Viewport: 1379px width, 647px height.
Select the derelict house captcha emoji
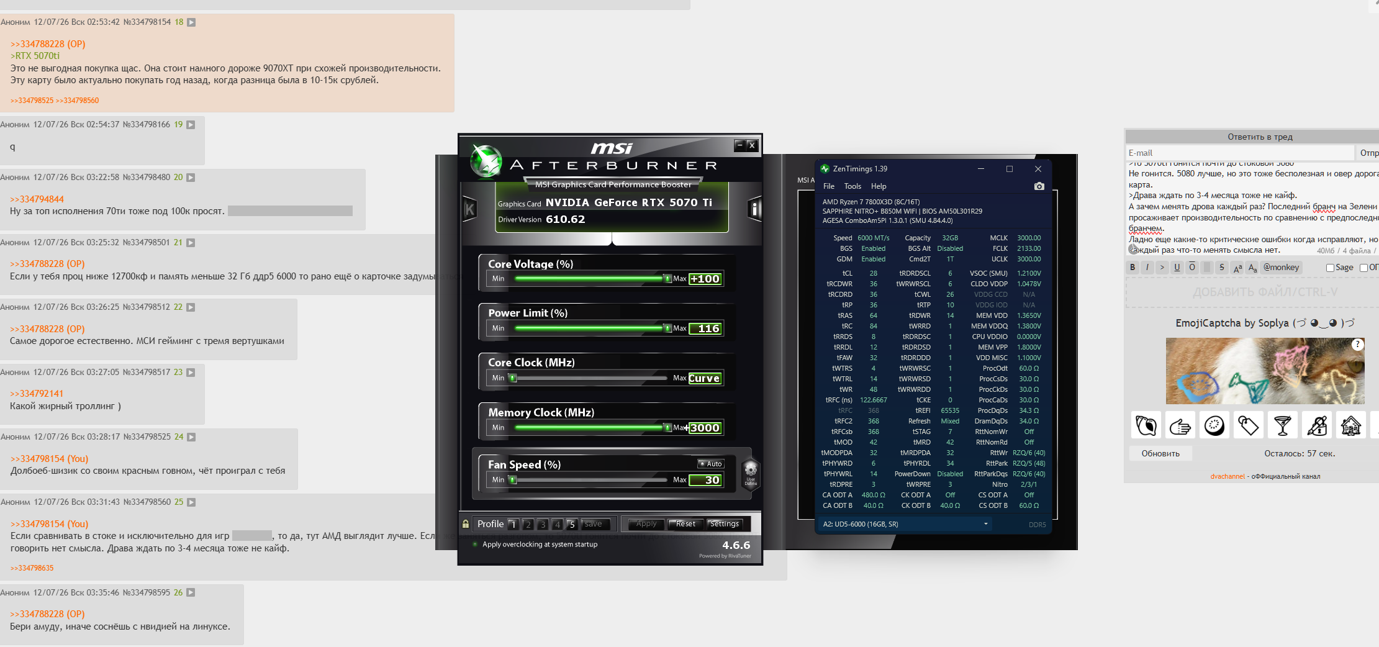1351,425
